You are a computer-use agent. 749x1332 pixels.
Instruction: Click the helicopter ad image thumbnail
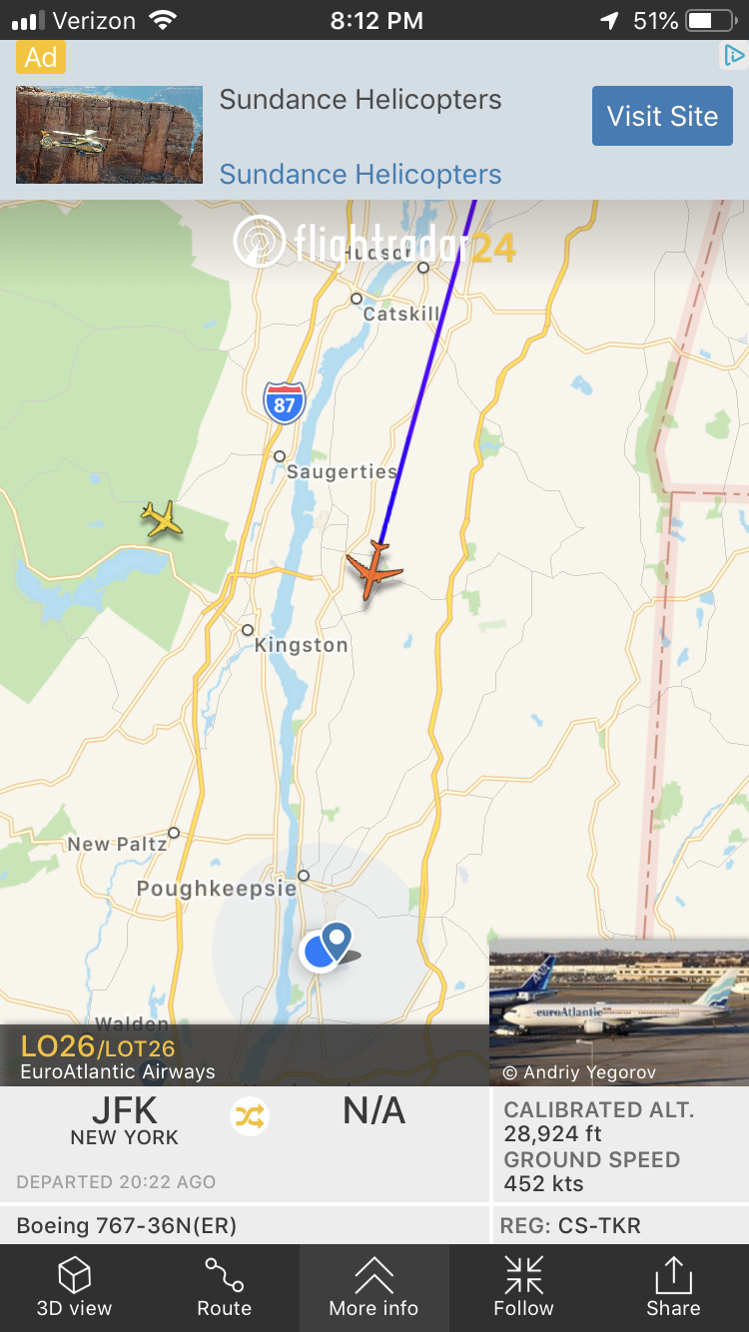[109, 135]
